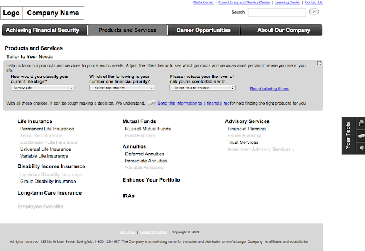The height and width of the screenshot is (251, 365).
Task: Open Employee Benefits
Action: [x=40, y=207]
